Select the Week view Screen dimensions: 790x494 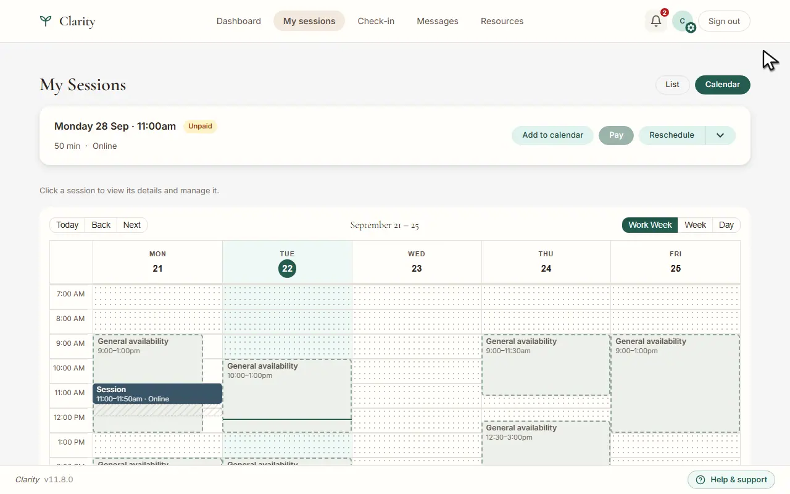tap(695, 225)
